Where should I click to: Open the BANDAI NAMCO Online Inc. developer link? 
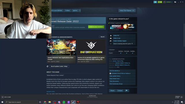point(123,63)
